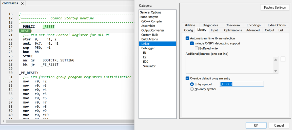Select the Debugger category
The width and height of the screenshot is (292, 130).
coord(148,48)
